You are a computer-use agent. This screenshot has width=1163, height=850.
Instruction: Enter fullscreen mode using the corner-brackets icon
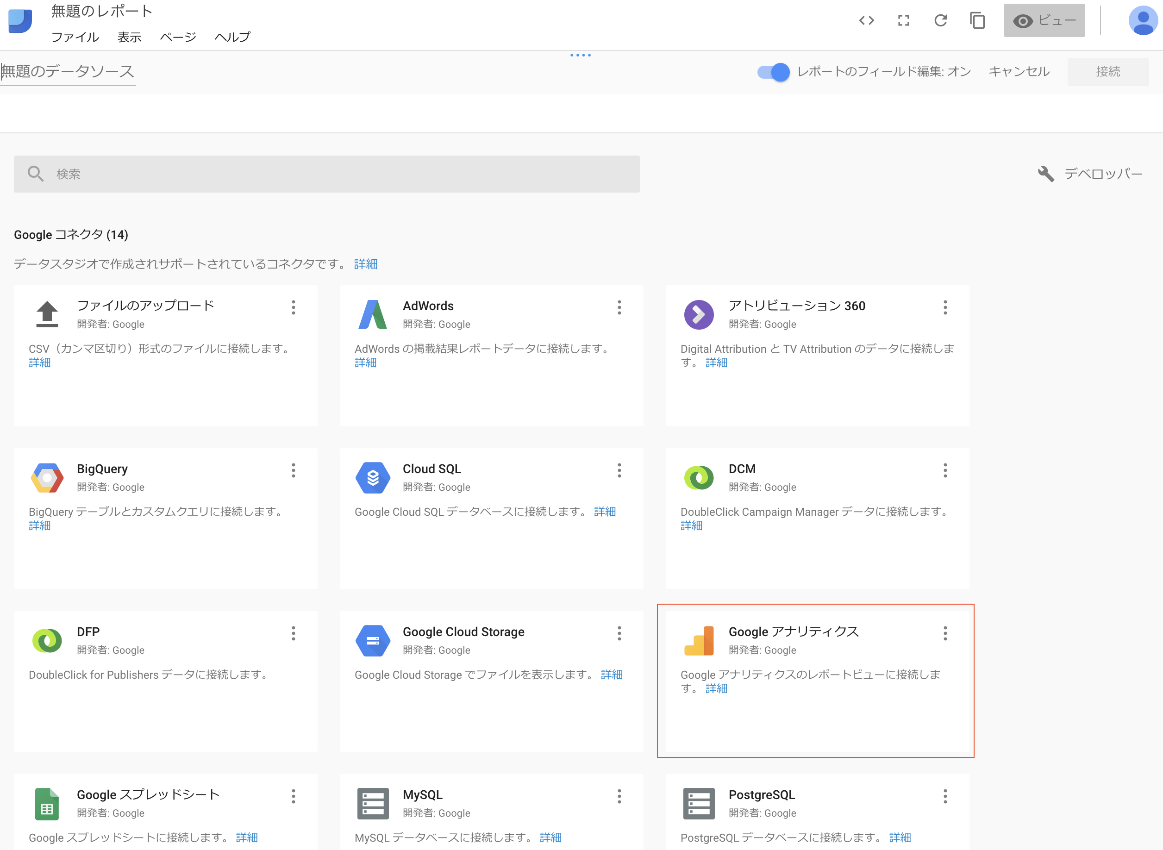(x=904, y=20)
